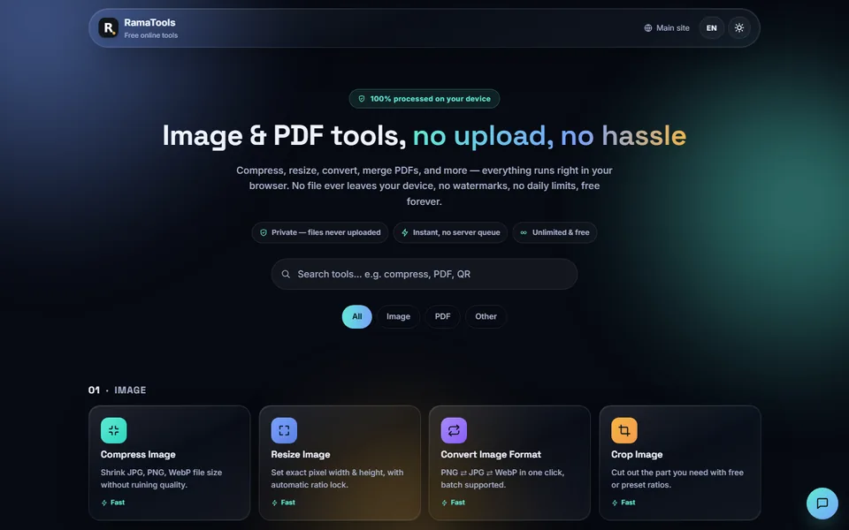The height and width of the screenshot is (530, 849).
Task: Click the magnifier icon in search bar
Action: 286,274
